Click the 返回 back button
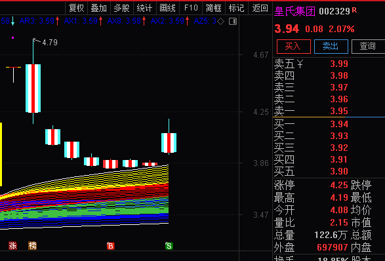 (x=260, y=8)
